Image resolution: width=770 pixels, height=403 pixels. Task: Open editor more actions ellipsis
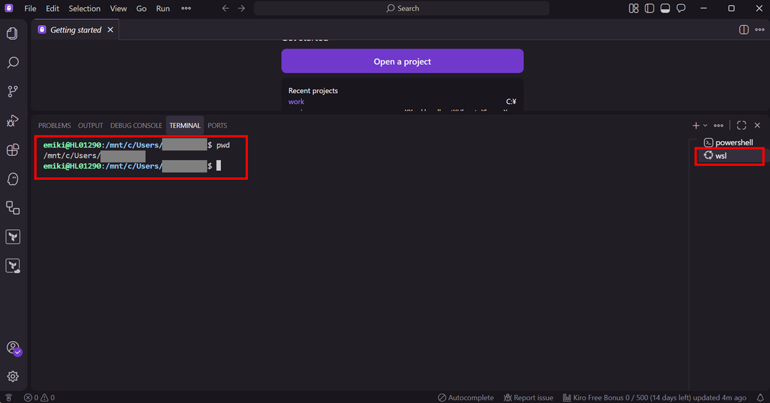tap(759, 29)
